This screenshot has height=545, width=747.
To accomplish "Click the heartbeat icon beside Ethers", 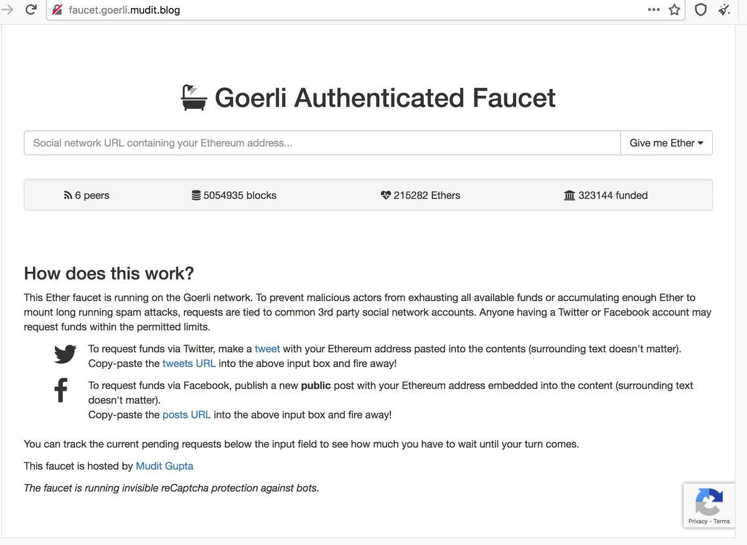I will point(385,195).
